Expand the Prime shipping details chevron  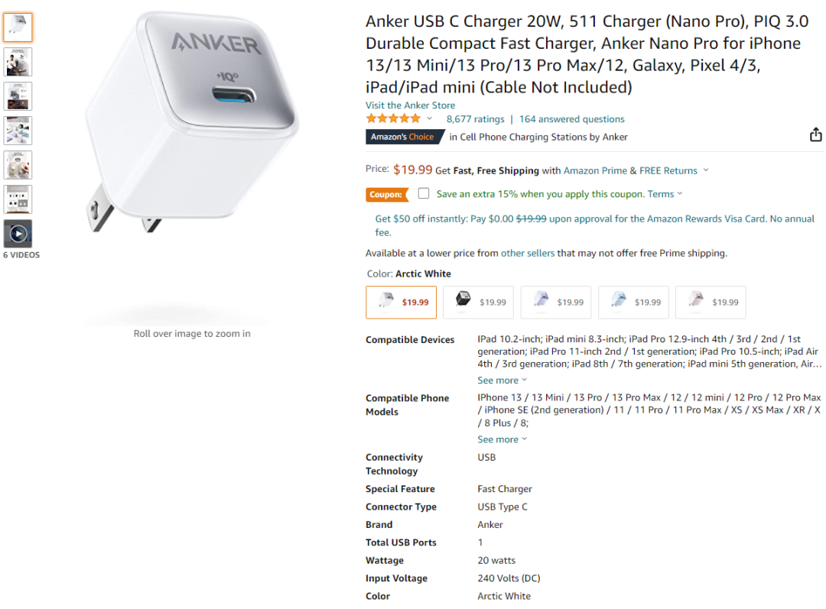click(706, 170)
